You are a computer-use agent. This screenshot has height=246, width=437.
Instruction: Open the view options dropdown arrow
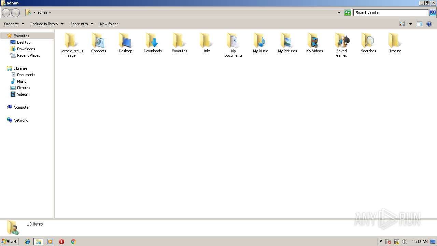pos(410,24)
